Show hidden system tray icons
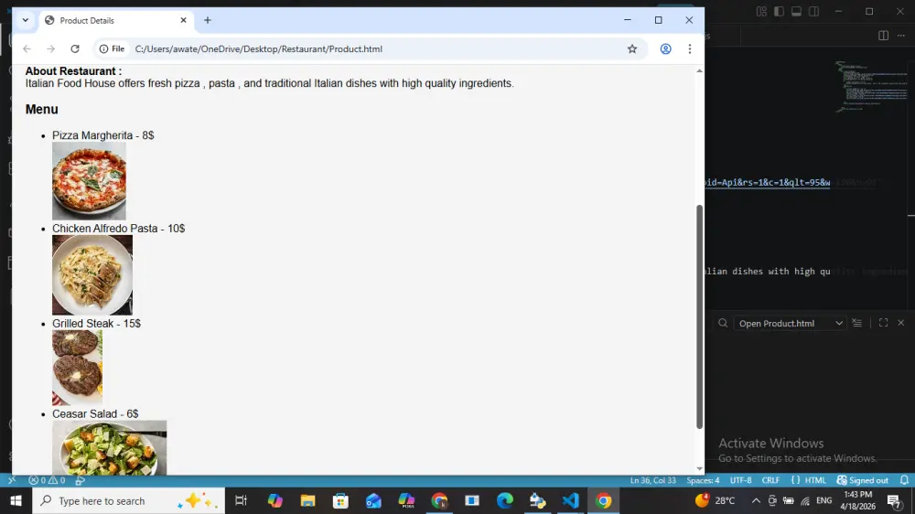The image size is (915, 514). pos(756,500)
